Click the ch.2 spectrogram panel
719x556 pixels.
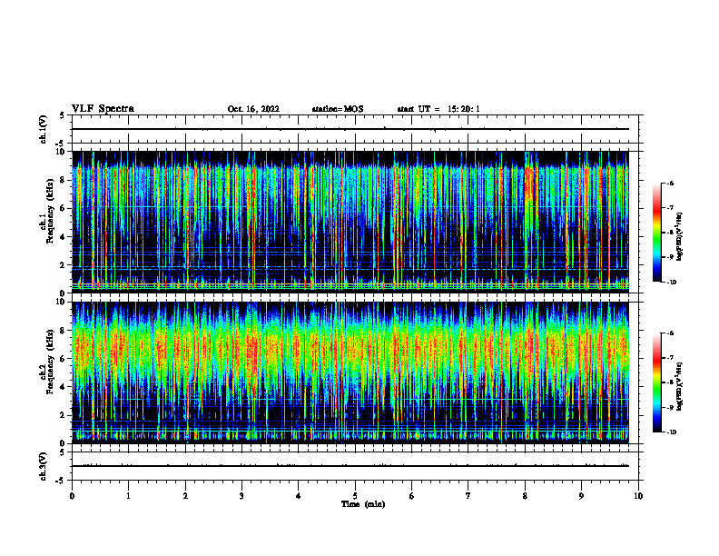350,372
